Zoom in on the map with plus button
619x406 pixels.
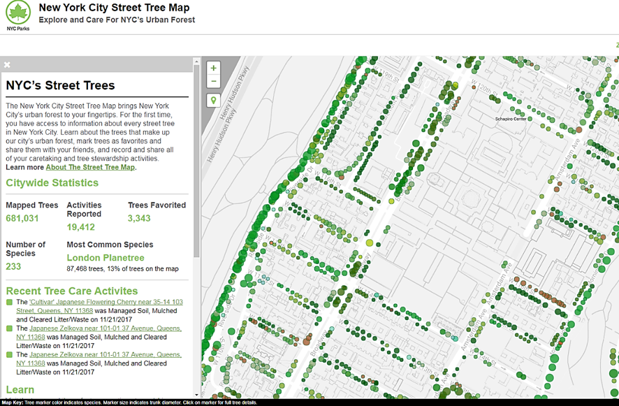(214, 68)
